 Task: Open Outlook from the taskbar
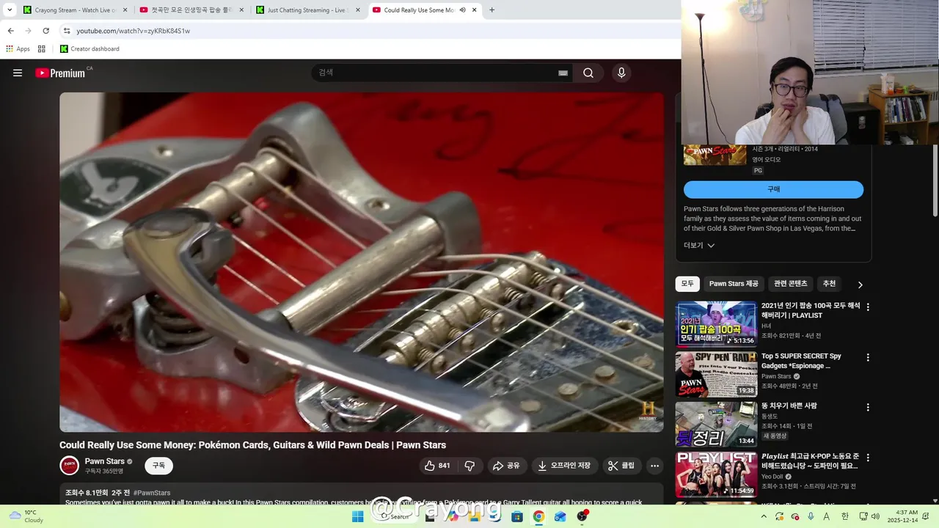click(x=560, y=516)
